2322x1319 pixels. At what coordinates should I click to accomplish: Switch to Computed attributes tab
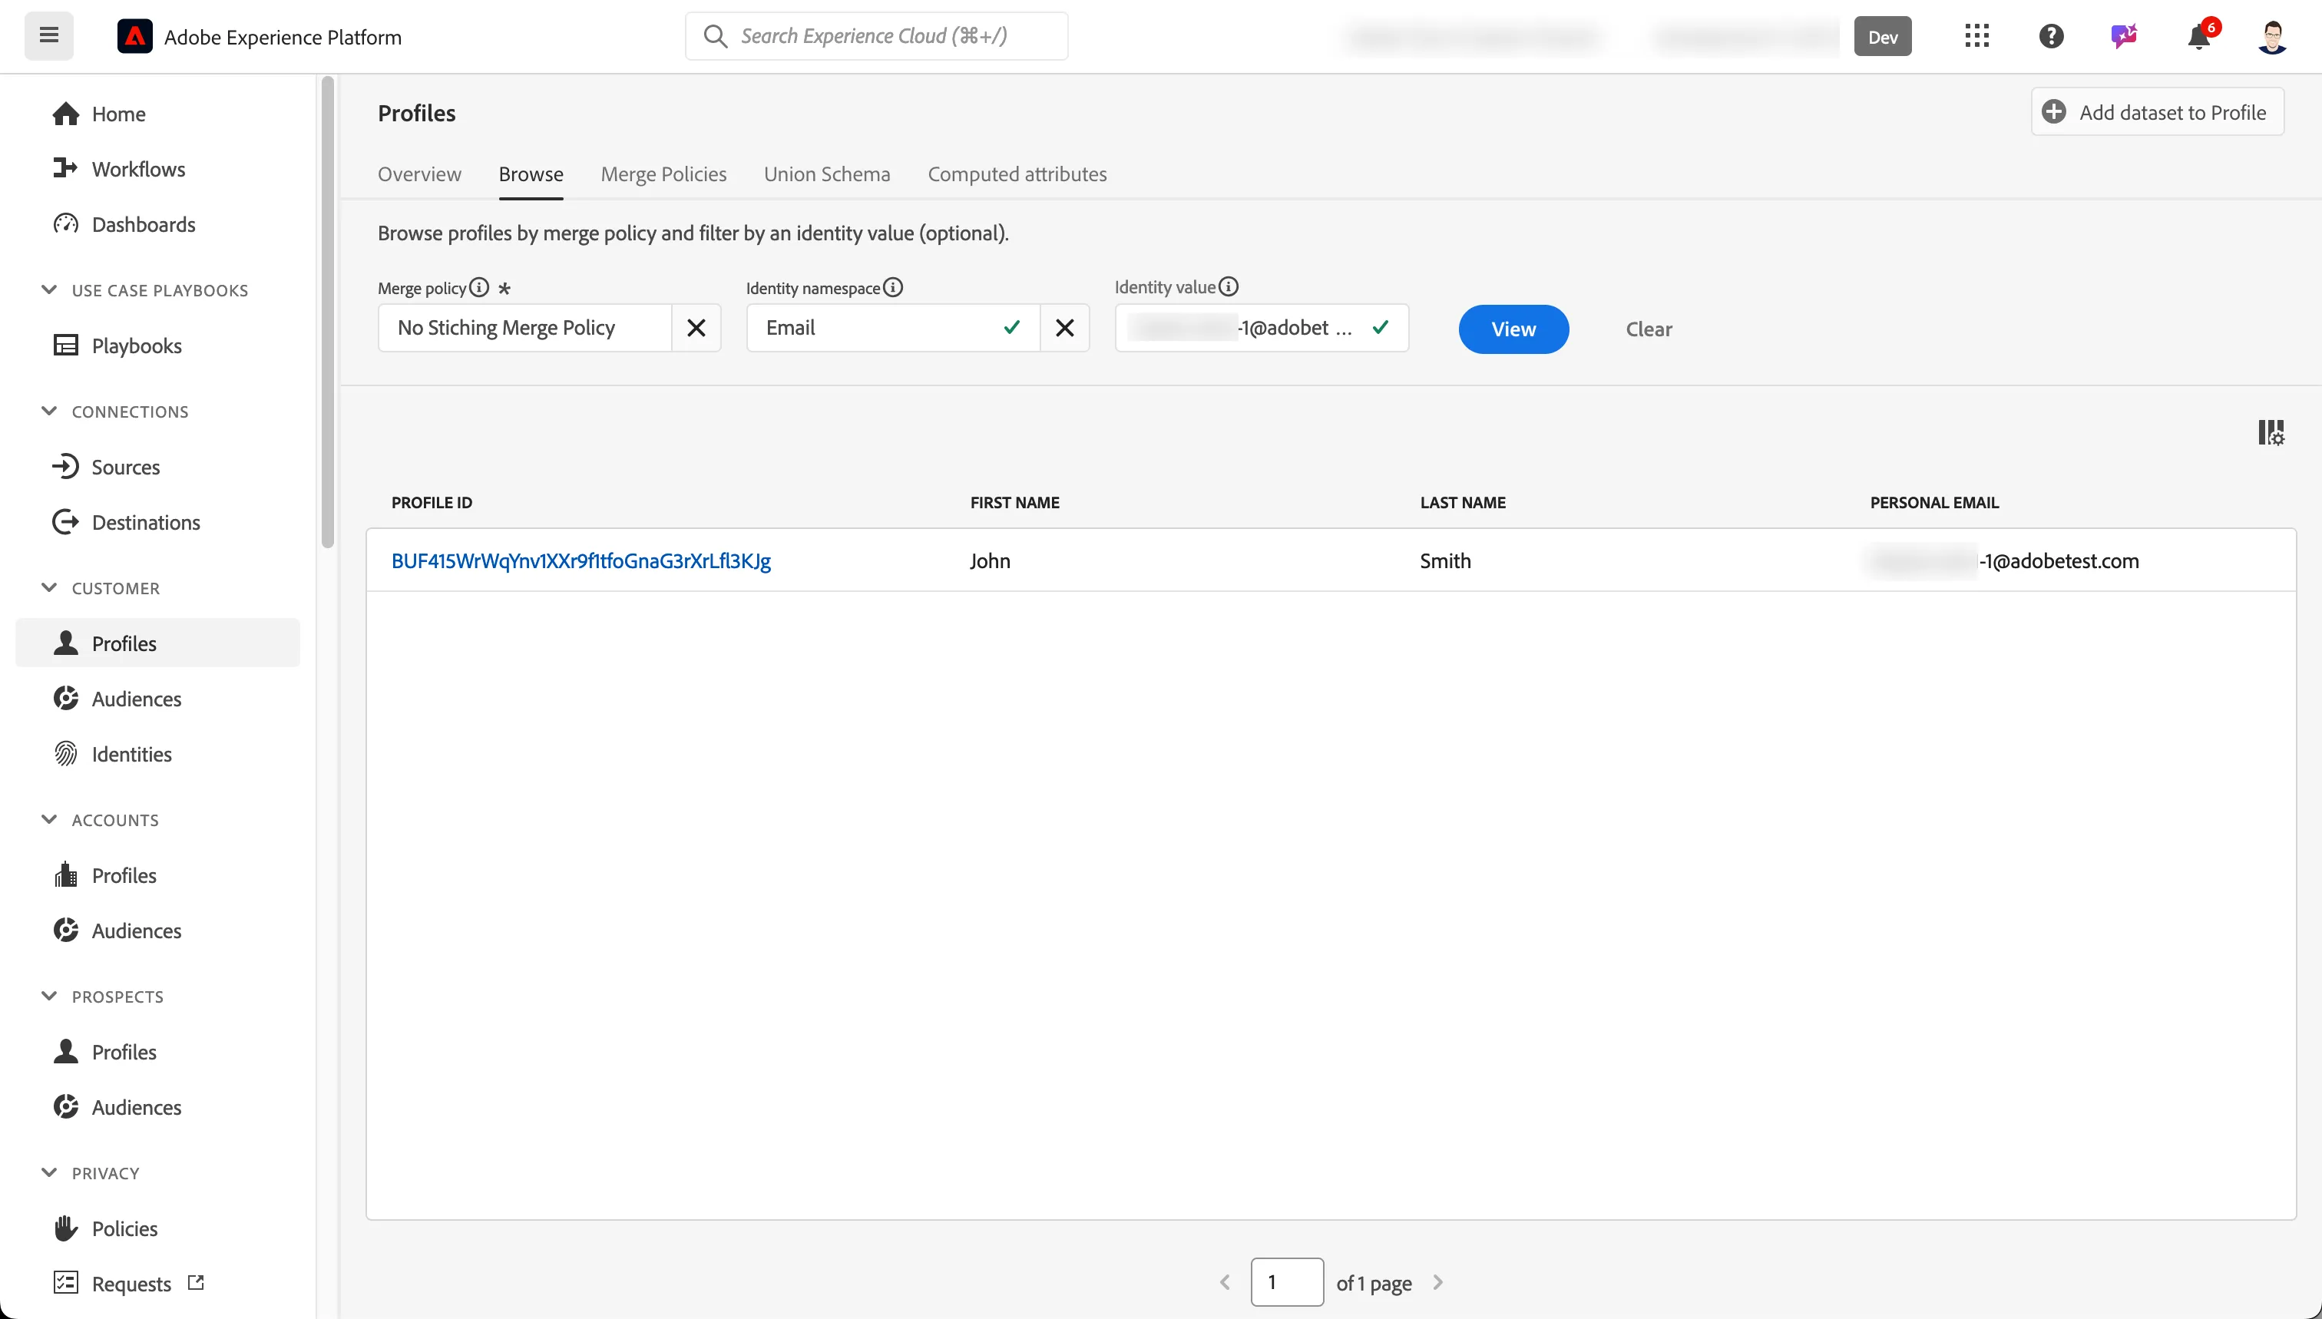pos(1017,174)
